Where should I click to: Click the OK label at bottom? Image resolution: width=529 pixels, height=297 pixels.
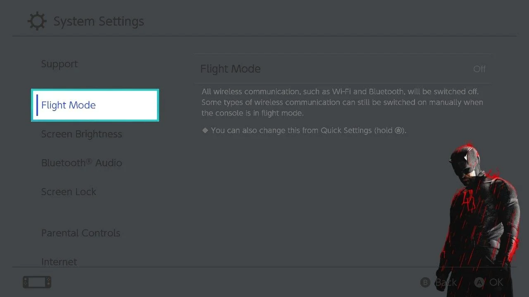[496, 283]
